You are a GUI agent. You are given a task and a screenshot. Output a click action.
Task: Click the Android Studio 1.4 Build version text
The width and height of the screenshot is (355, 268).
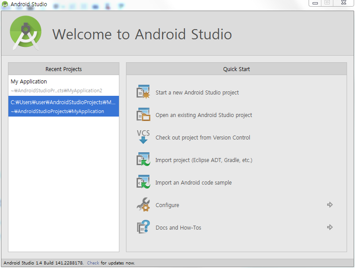click(43, 263)
